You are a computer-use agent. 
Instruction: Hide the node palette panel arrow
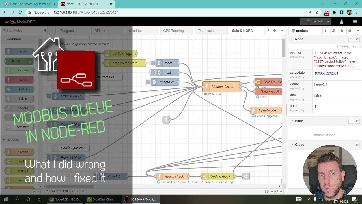45,31
